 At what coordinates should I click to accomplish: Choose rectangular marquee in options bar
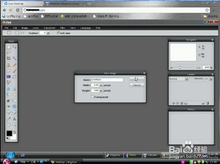tap(17, 33)
